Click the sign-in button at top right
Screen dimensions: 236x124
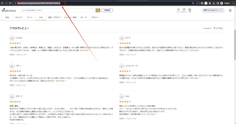click(x=213, y=10)
